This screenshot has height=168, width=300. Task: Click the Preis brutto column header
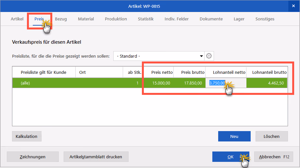[190, 72]
